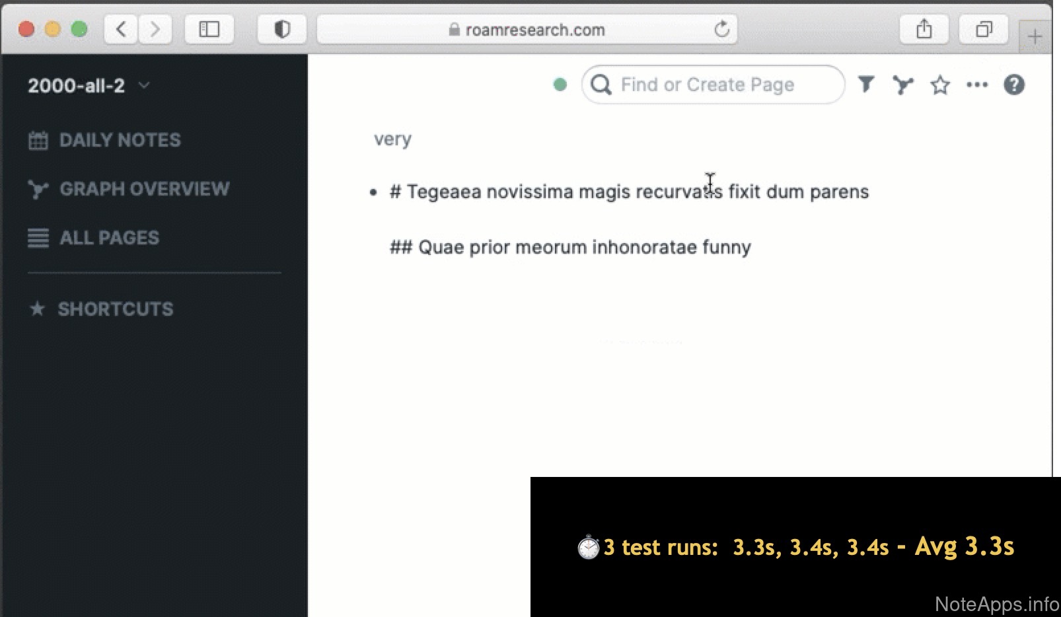The width and height of the screenshot is (1061, 617).
Task: Click the Shortcuts section header
Action: 115,309
